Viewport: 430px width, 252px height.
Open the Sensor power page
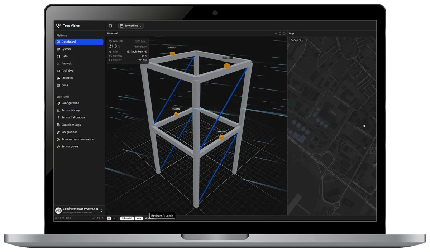click(x=79, y=147)
